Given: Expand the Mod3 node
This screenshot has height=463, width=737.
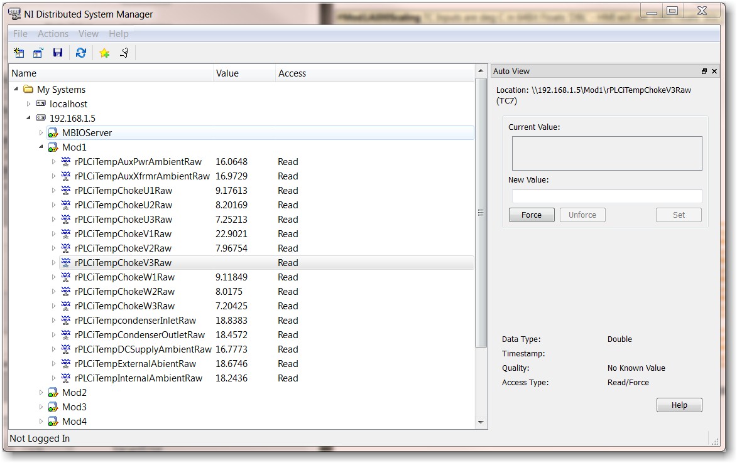Looking at the screenshot, I should [x=41, y=407].
